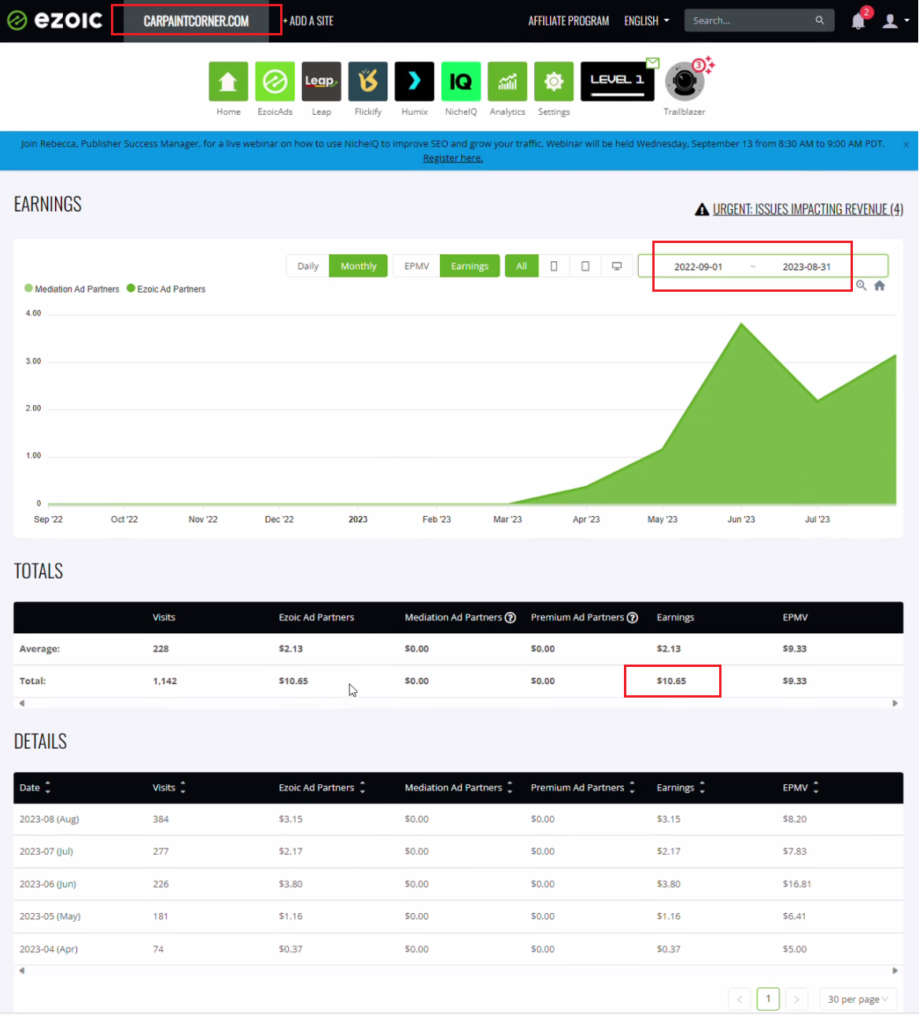919x1024 pixels.
Task: Dismiss the webinar banner
Action: click(x=906, y=145)
